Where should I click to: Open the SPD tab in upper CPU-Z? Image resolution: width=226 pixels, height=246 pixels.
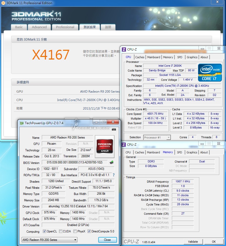pos(180,57)
